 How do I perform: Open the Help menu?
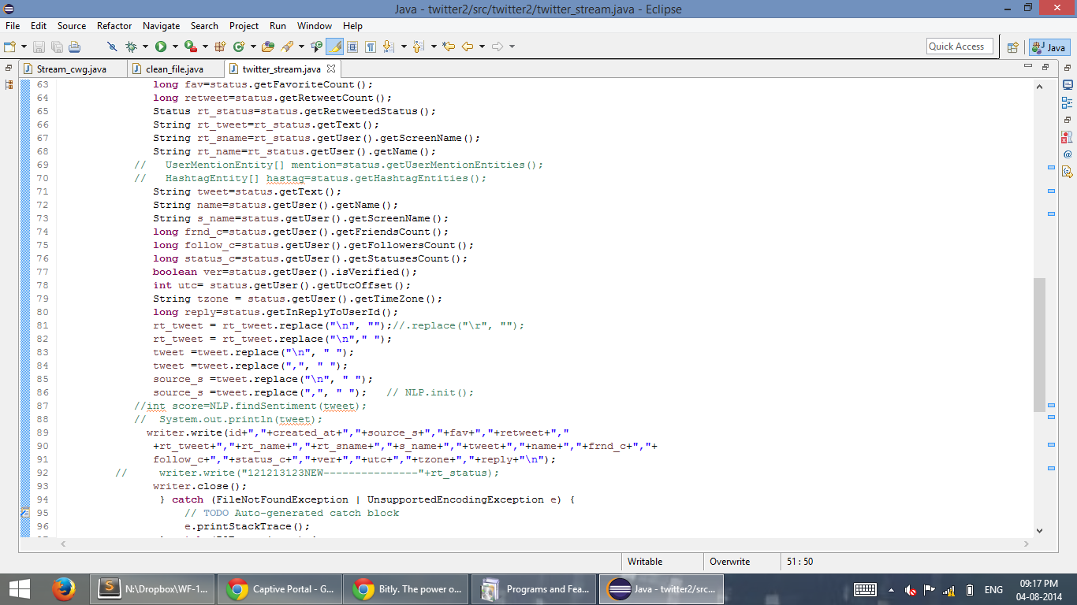[352, 26]
